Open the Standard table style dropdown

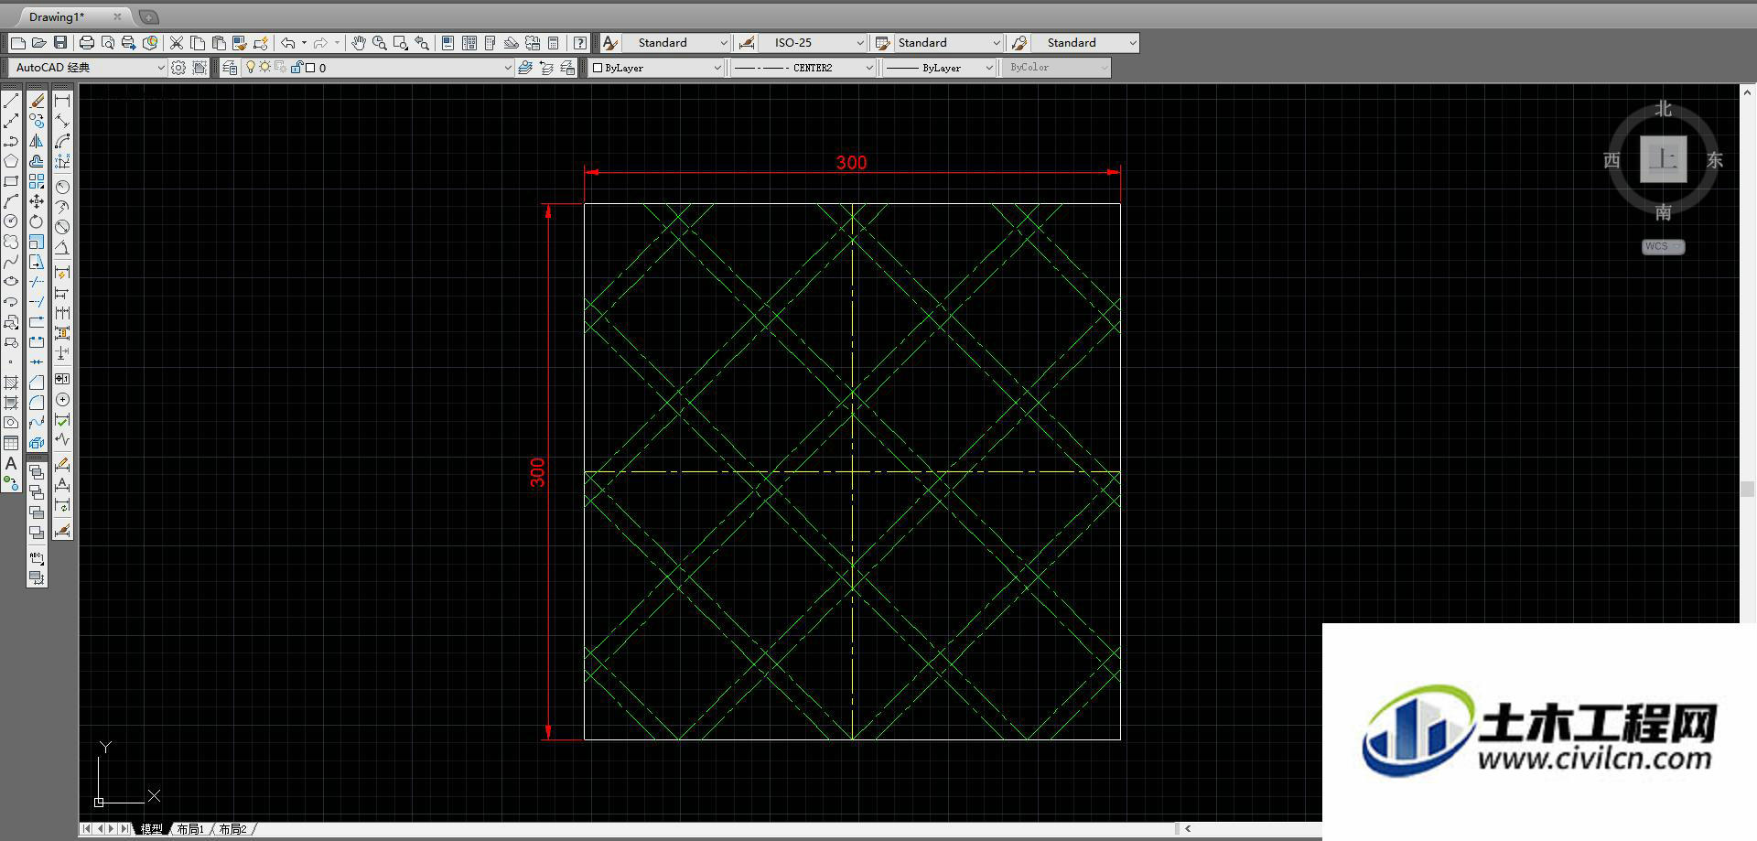[x=949, y=43]
